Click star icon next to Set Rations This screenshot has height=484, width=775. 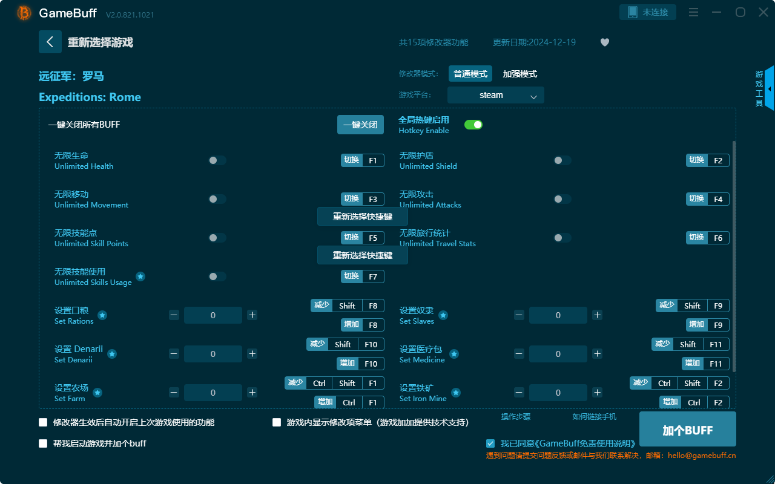pyautogui.click(x=102, y=315)
